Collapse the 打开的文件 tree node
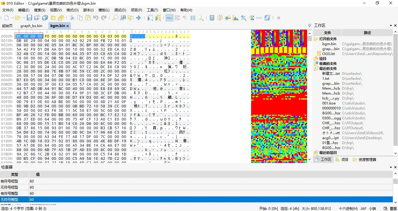The height and width of the screenshot is (211, 398). [x=316, y=39]
